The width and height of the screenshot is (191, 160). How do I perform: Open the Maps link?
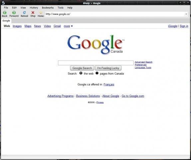pos(28,26)
